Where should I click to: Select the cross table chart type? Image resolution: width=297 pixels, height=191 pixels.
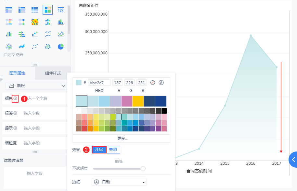pyautogui.click(x=22, y=10)
